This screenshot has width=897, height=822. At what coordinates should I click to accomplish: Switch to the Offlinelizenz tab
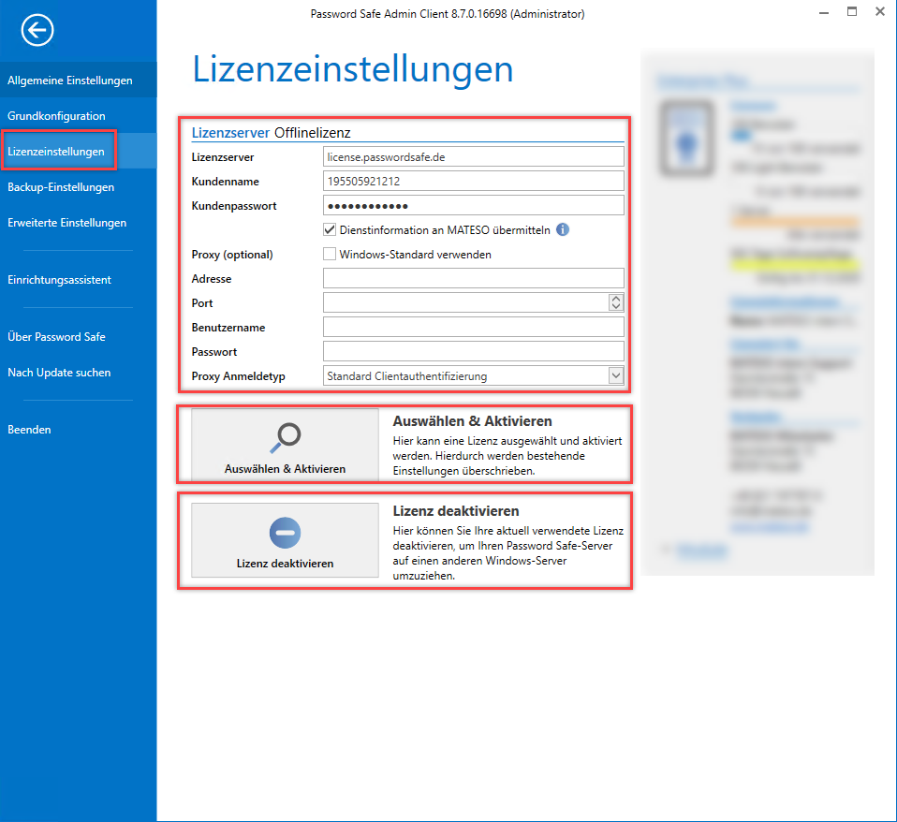click(x=313, y=133)
